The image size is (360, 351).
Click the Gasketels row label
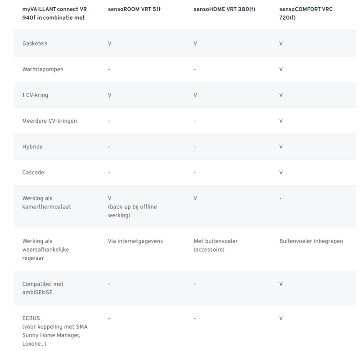[35, 43]
